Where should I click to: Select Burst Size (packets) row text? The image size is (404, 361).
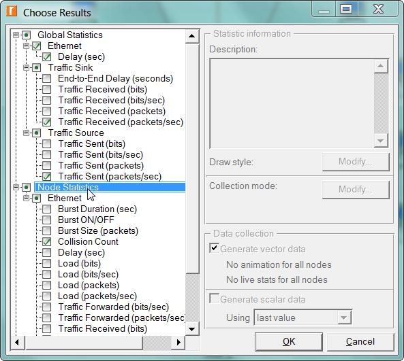pyautogui.click(x=98, y=231)
